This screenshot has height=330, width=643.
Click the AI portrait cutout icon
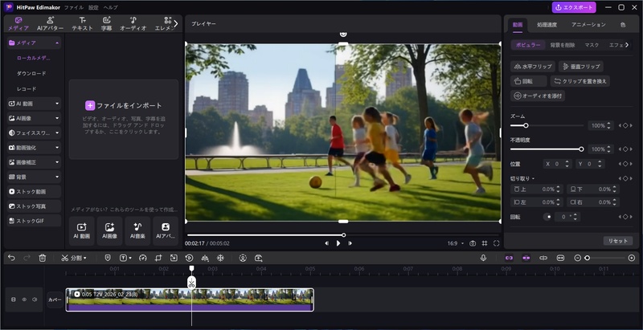tap(243, 258)
